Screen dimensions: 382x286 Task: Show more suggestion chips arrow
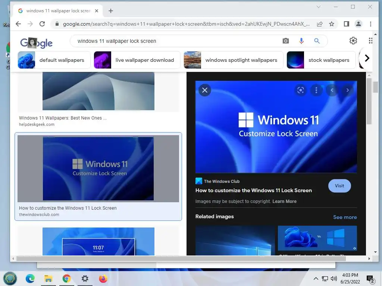(367, 58)
